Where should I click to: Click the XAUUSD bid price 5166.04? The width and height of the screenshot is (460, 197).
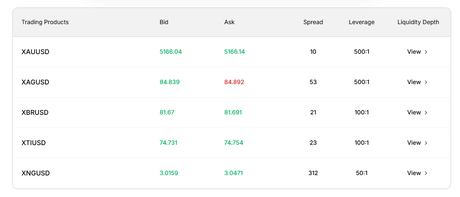(171, 52)
